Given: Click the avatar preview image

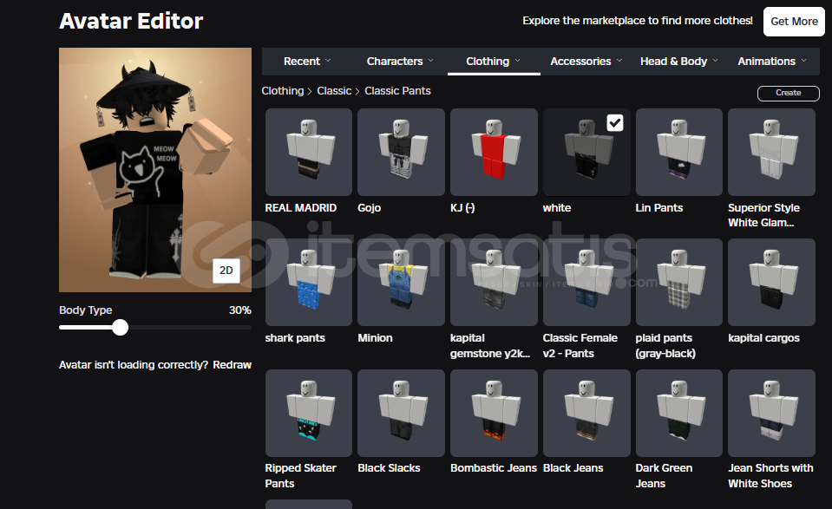Looking at the screenshot, I should coord(155,170).
